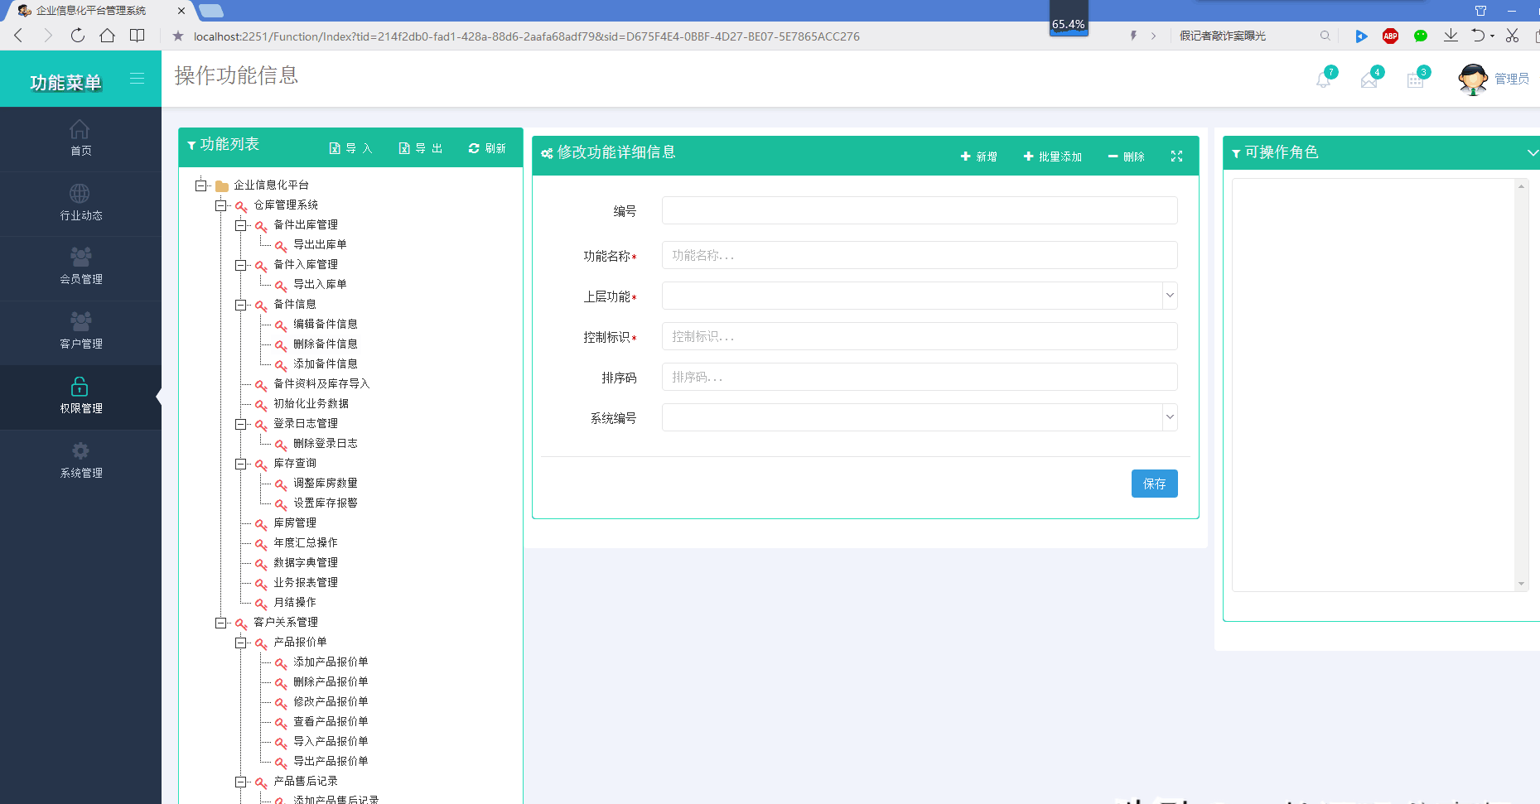Select 编辑备件信息 in the tree
This screenshot has height=804, width=1540.
326,324
